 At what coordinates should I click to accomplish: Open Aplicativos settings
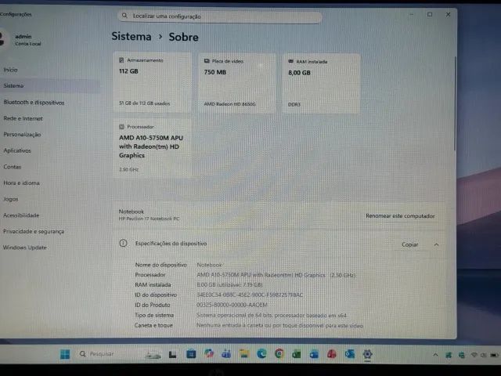pos(17,150)
